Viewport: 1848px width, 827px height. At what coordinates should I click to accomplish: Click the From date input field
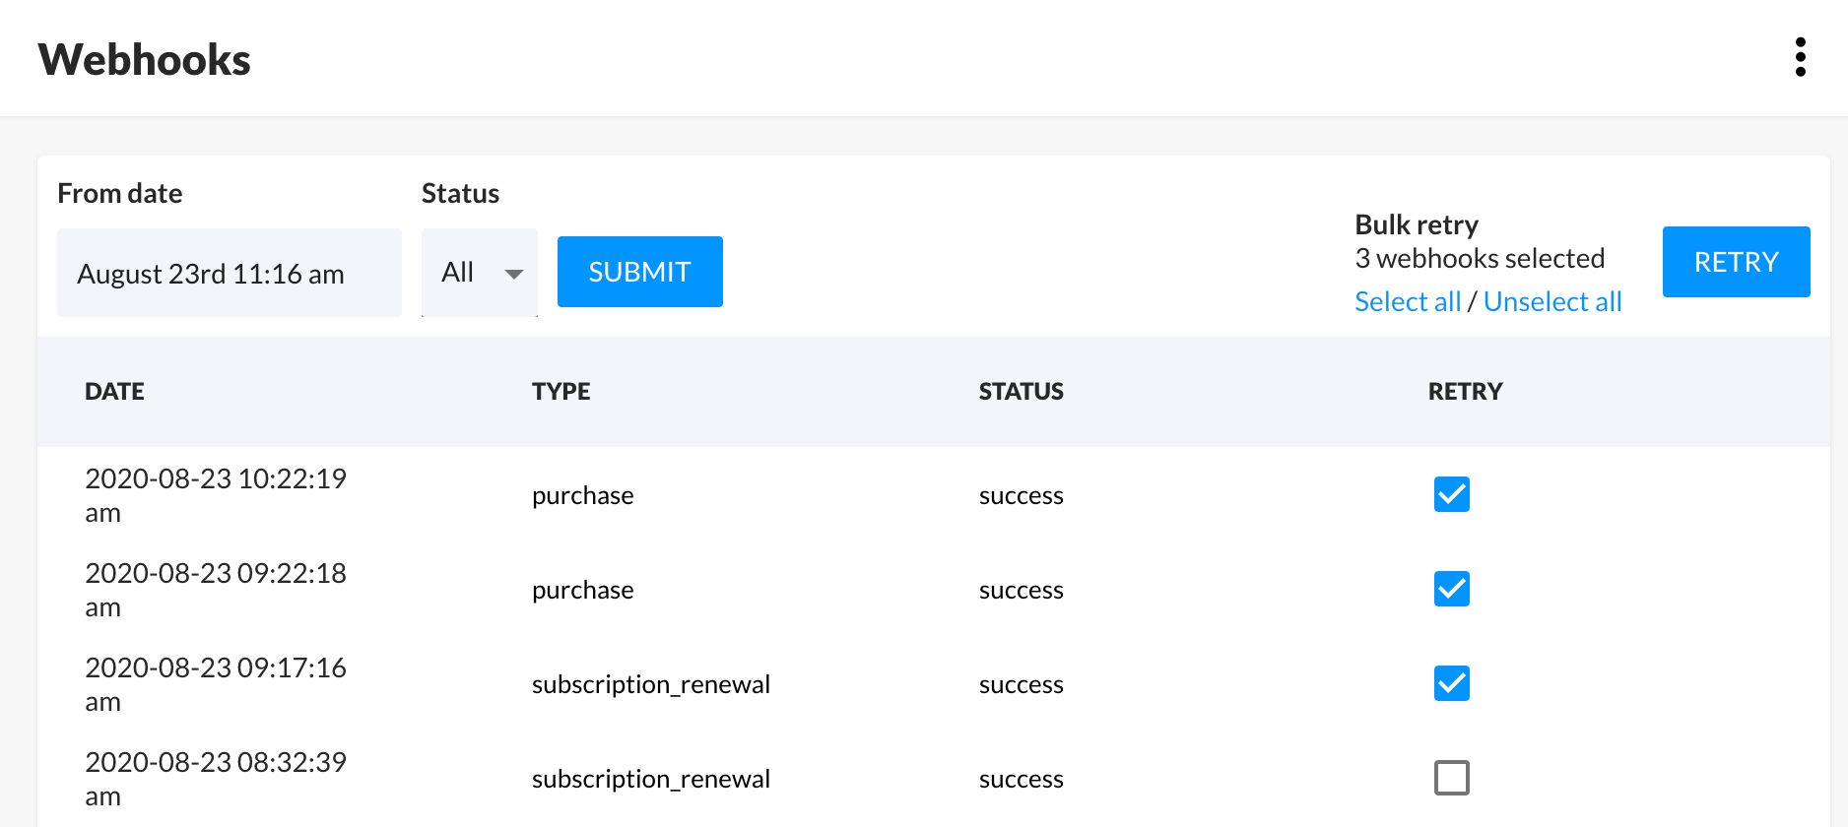pos(229,273)
